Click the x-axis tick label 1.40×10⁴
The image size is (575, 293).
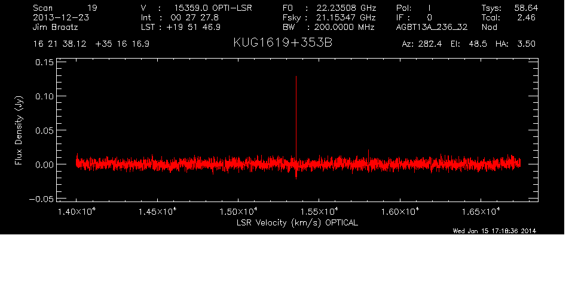[x=77, y=211]
